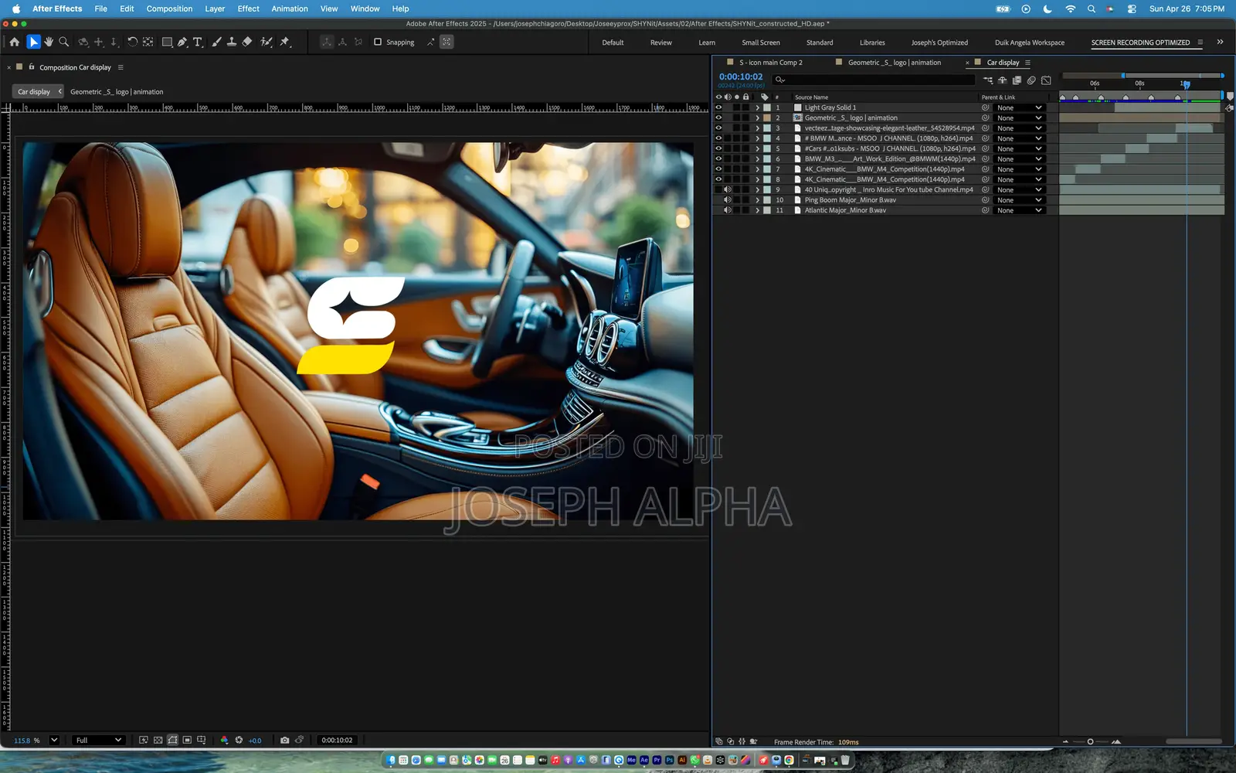Image resolution: width=1236 pixels, height=773 pixels.
Task: Click the label color swatch of layer 2
Action: point(767,117)
